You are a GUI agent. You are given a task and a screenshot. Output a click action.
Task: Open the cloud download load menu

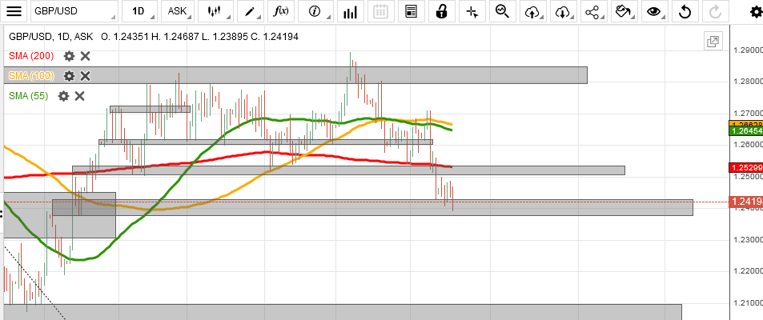tap(563, 11)
